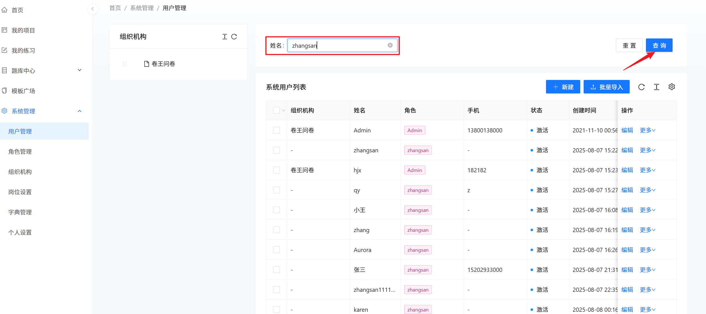This screenshot has height=314, width=706.
Task: Click the 我的练习 edit icon
Action: click(x=4, y=50)
